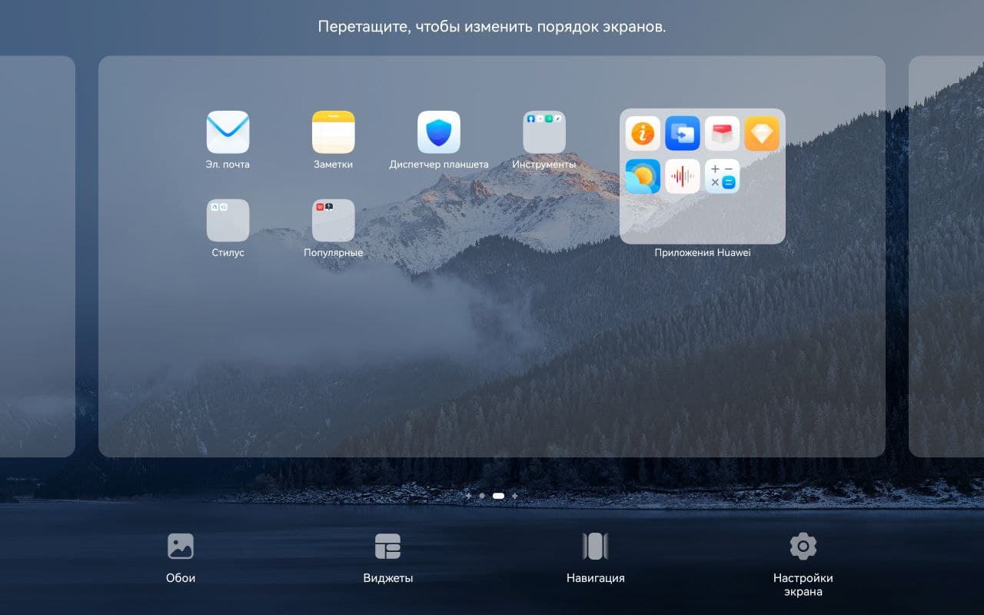This screenshot has height=615, width=984.
Task: Open the blue device transfer app icon
Action: [683, 134]
